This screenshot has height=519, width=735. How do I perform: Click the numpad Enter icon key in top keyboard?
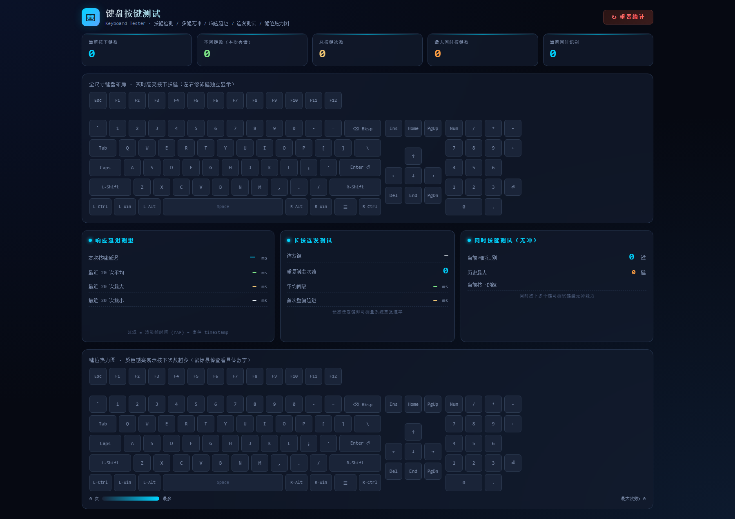click(x=513, y=187)
